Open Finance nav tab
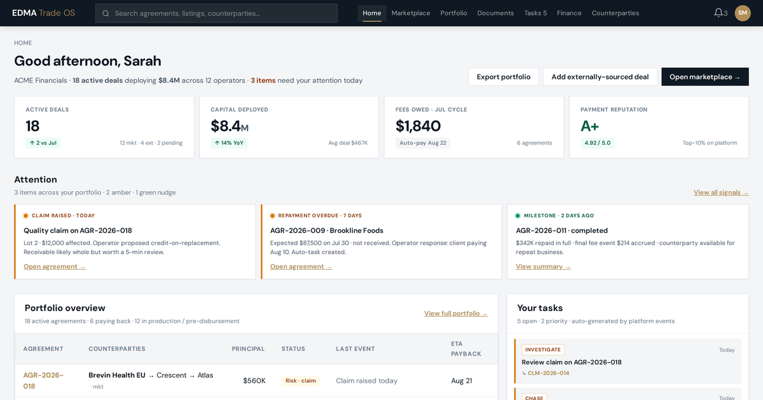This screenshot has width=763, height=400. point(569,13)
